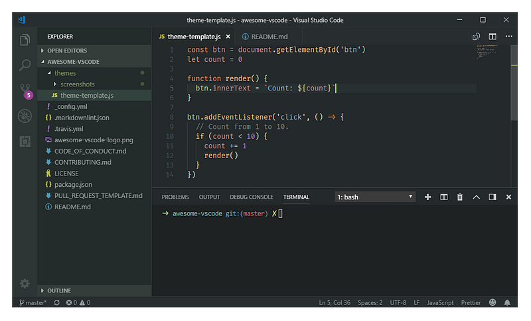Open the Output panel tab

coord(209,197)
